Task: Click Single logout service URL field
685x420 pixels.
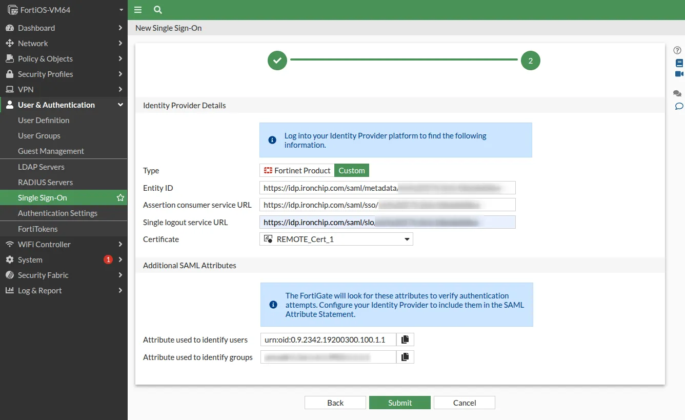Action: [x=388, y=222]
